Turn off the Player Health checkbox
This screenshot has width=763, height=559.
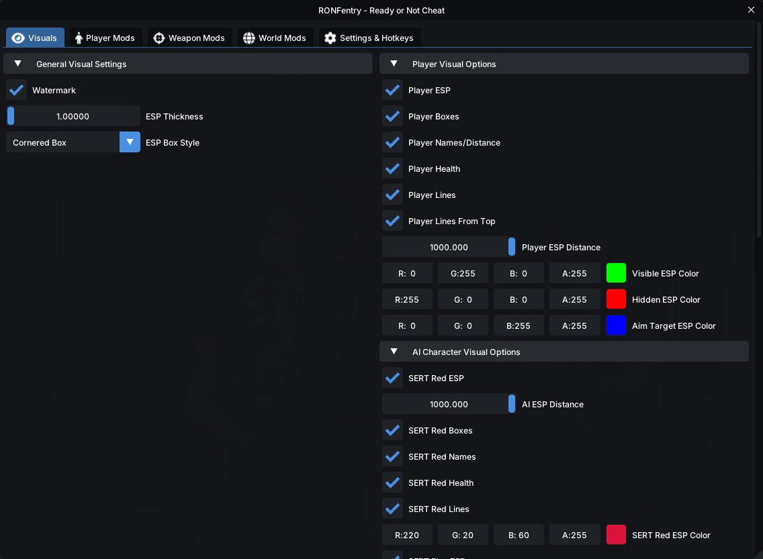tap(392, 168)
